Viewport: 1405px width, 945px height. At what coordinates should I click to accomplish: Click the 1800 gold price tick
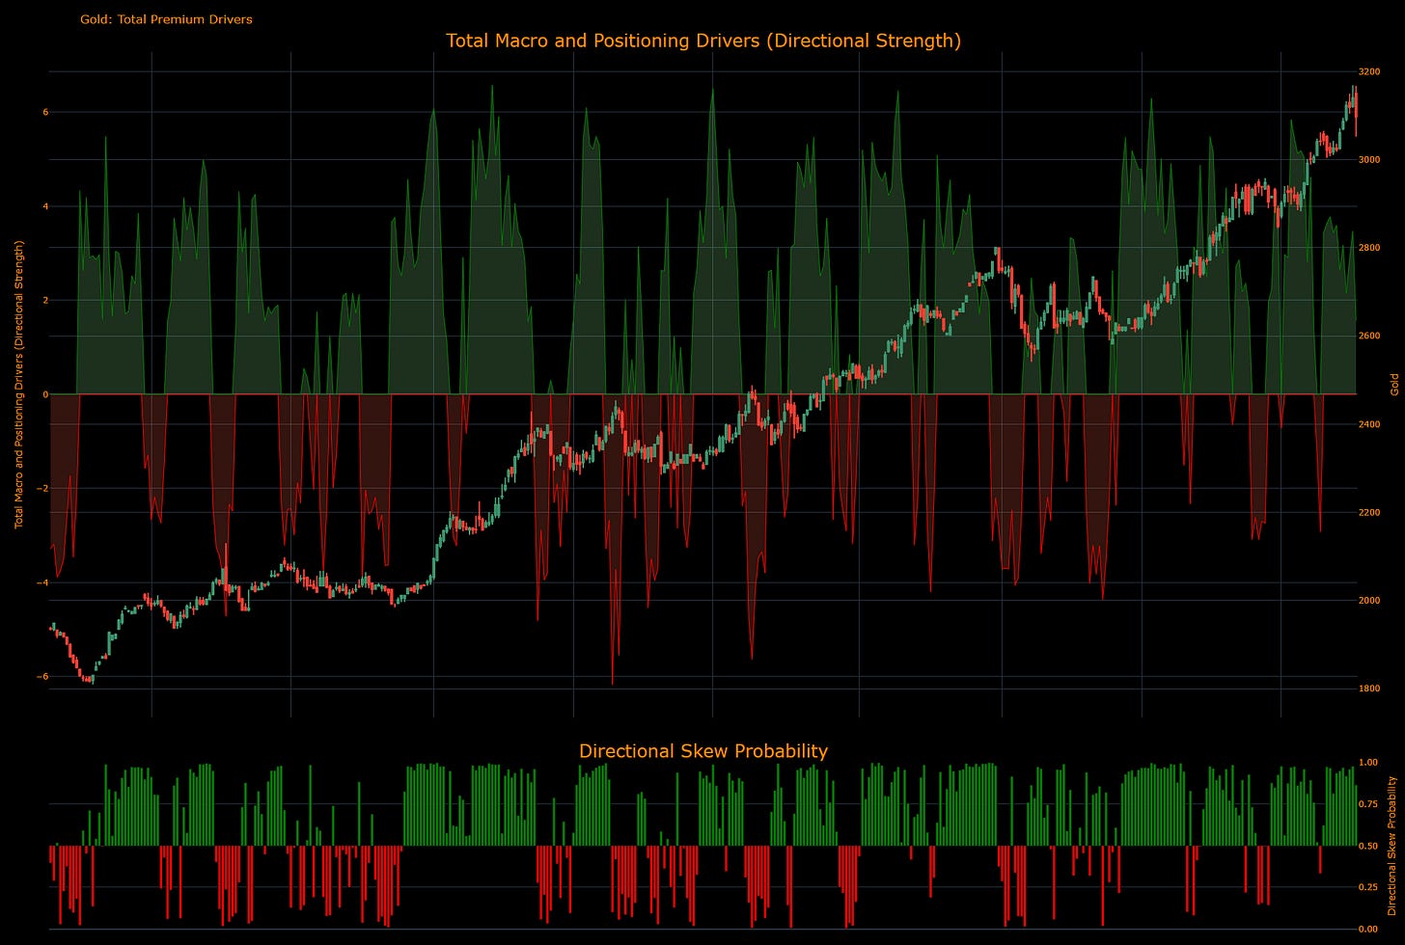pyautogui.click(x=1369, y=688)
